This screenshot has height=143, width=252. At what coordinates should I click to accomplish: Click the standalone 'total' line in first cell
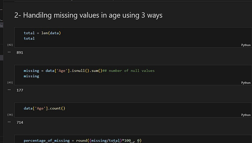pyautogui.click(x=29, y=39)
